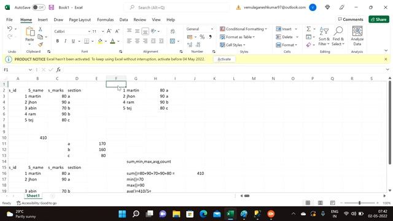Open Windows Start button on taskbar
Viewport: 393px width, 221px height.
point(122,214)
